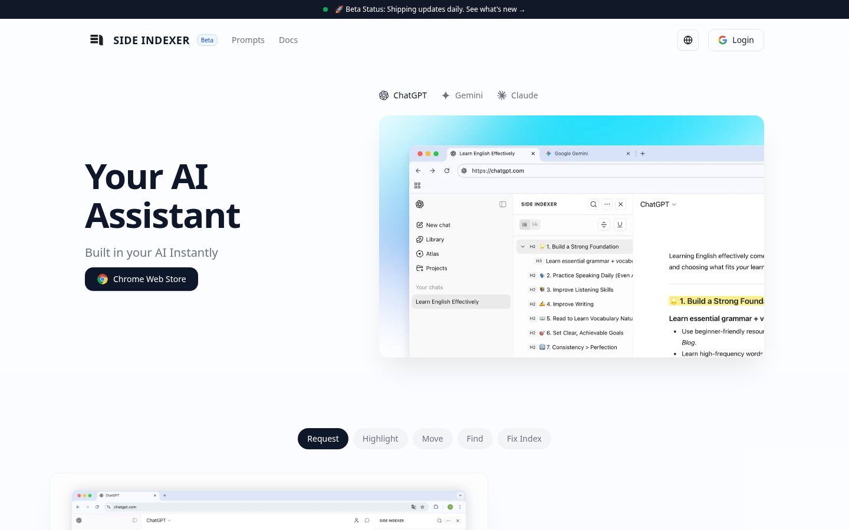Viewport: 849px width, 530px height.
Task: Close the Side Indexer panel with X
Action: pyautogui.click(x=621, y=204)
